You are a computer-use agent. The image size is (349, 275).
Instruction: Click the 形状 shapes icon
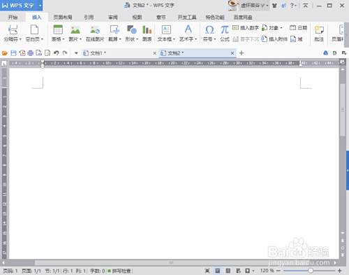[x=131, y=29]
